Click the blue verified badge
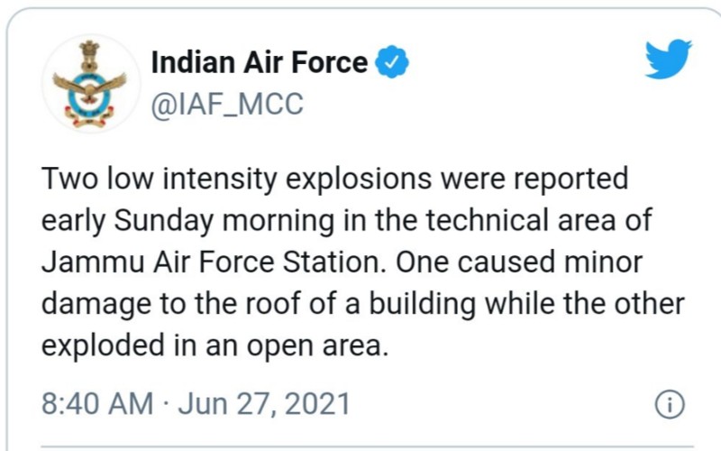This screenshot has width=721, height=451. click(x=392, y=62)
